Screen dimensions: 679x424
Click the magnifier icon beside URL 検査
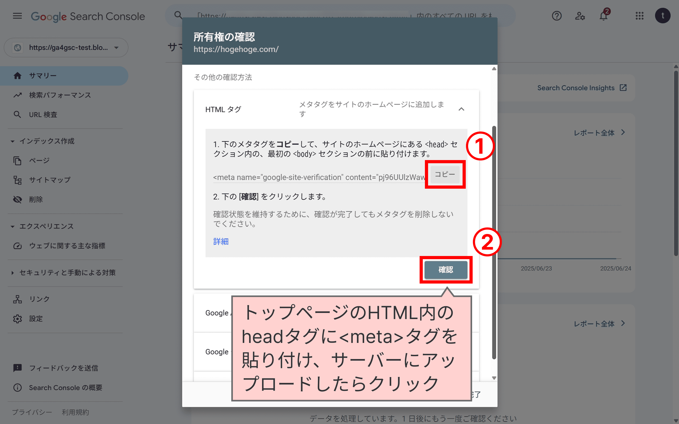click(x=18, y=115)
